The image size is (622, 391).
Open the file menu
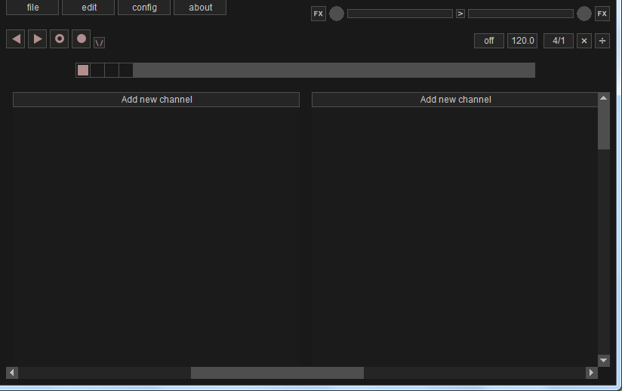click(32, 8)
